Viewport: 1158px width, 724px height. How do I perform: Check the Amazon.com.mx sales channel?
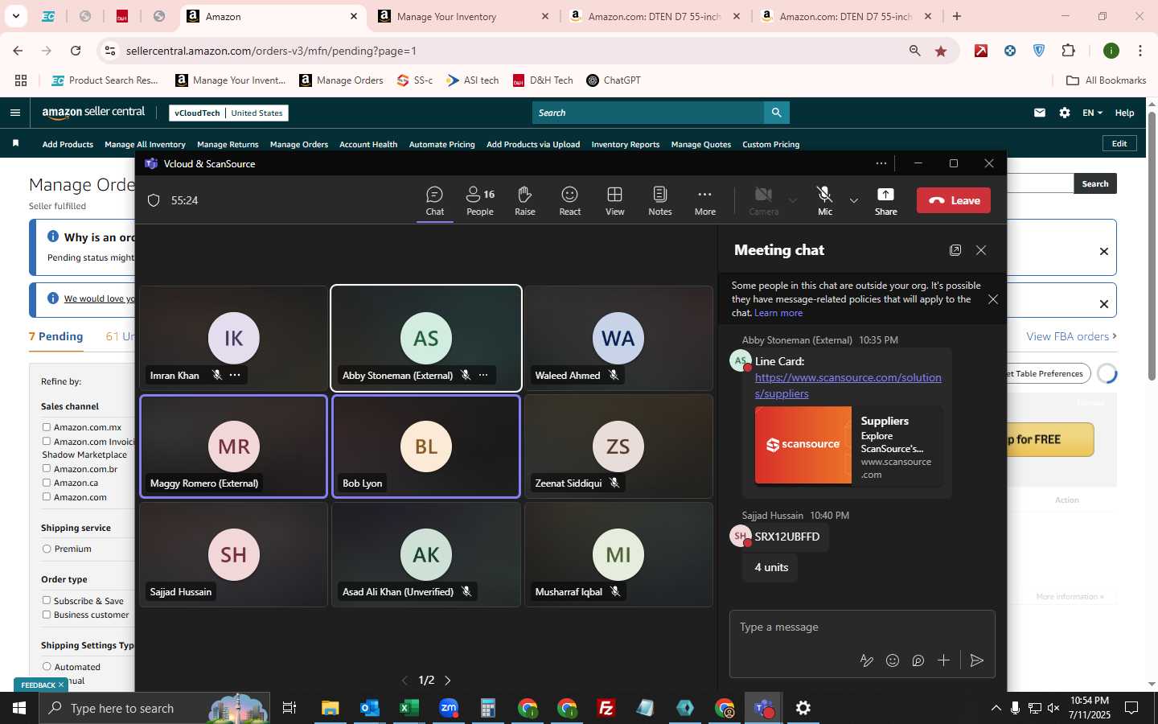(x=47, y=427)
